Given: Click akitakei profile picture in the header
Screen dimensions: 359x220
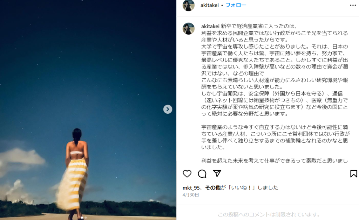Looking at the screenshot, I should (x=188, y=5).
